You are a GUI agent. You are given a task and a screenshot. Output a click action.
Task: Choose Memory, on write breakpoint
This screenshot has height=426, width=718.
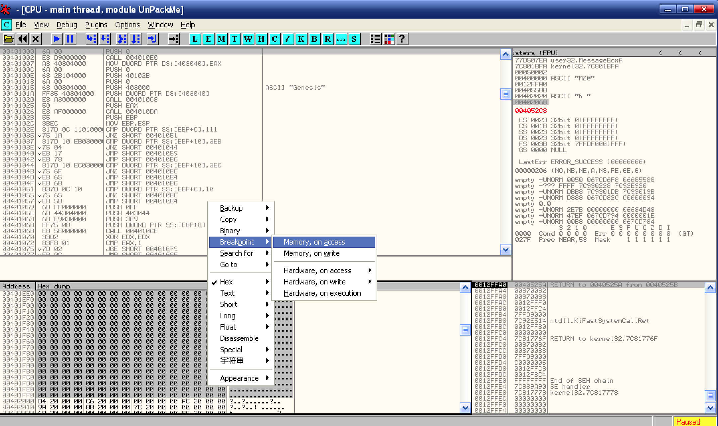coord(312,253)
